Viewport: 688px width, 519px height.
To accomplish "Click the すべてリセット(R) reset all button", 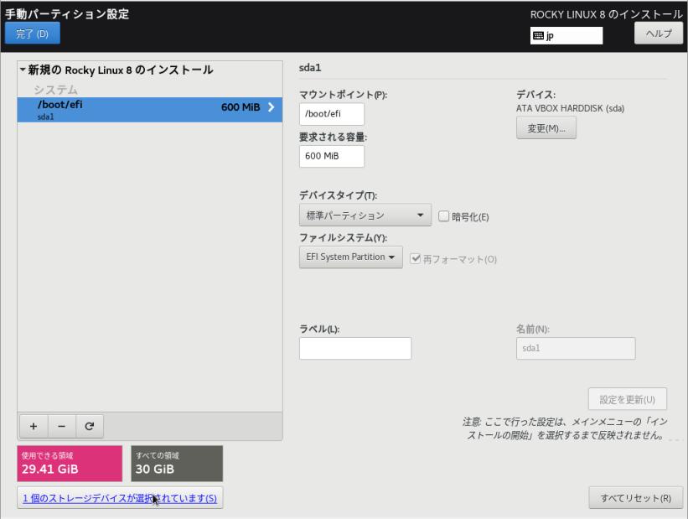I will [636, 498].
